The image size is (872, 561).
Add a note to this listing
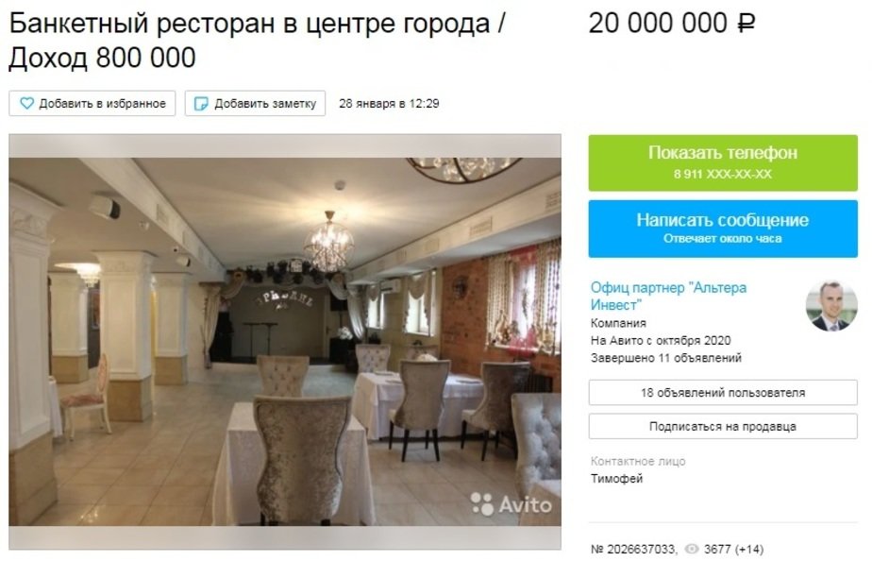point(255,104)
